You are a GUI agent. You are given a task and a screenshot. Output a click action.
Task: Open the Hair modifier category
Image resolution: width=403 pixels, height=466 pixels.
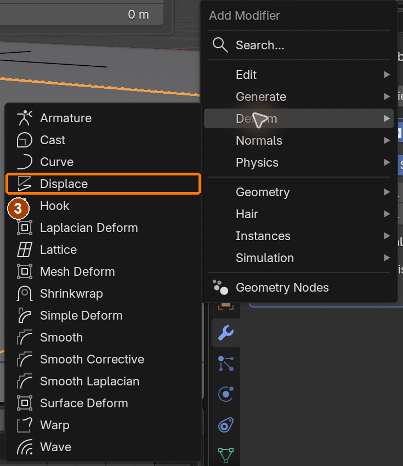click(299, 214)
